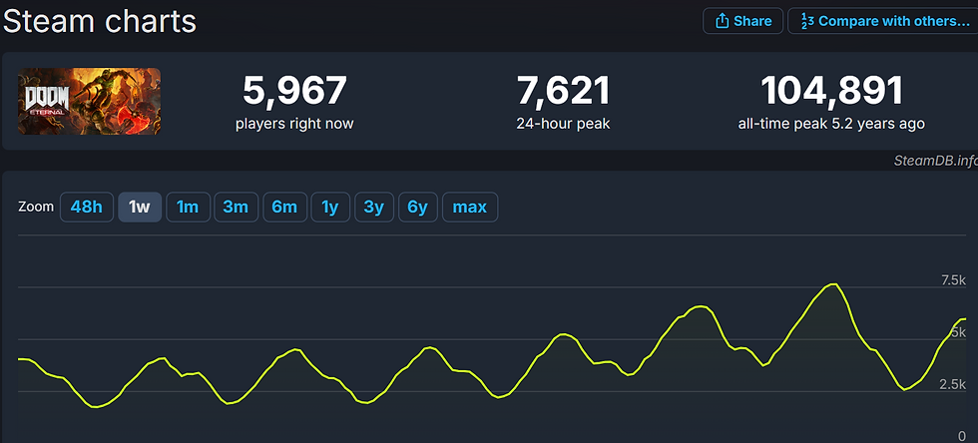Select the 1w zoom range
Image resolution: width=978 pixels, height=443 pixels.
click(140, 208)
